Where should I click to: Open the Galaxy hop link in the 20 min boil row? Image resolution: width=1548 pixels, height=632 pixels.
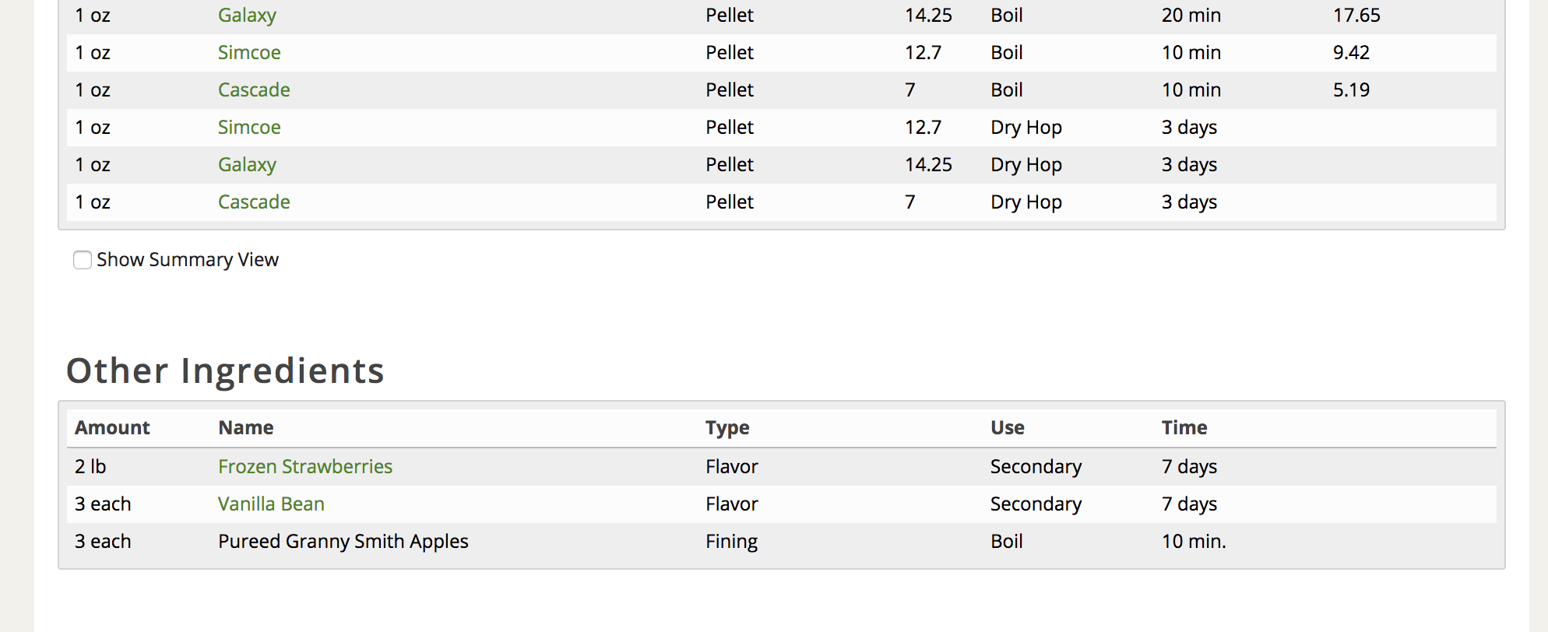[247, 16]
